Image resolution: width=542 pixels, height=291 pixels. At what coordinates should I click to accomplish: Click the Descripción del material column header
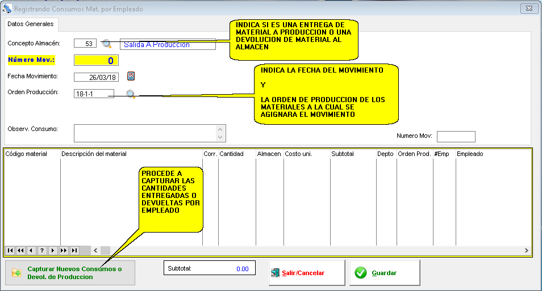pos(131,154)
